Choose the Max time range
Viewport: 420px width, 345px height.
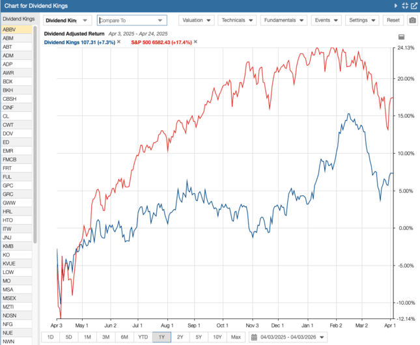236,337
